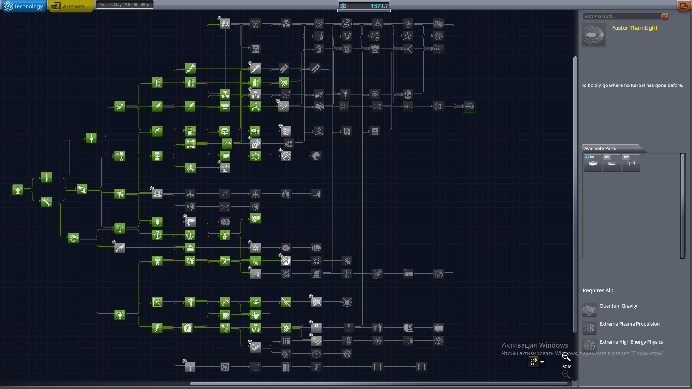Select the gray docking connector node

(x=120, y=247)
